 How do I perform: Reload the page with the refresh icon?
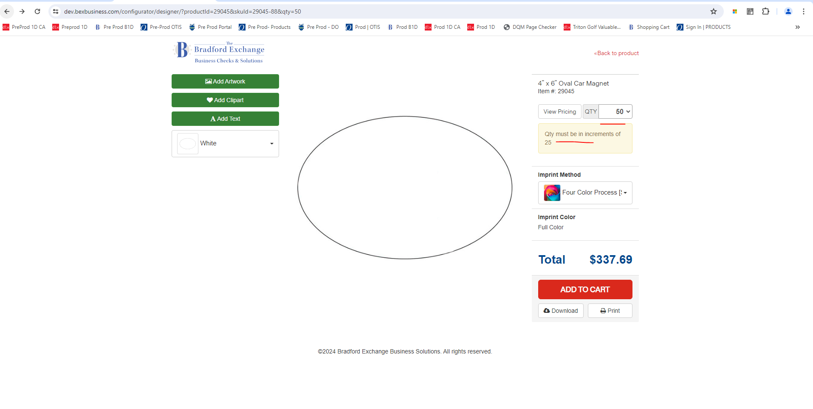pyautogui.click(x=37, y=11)
